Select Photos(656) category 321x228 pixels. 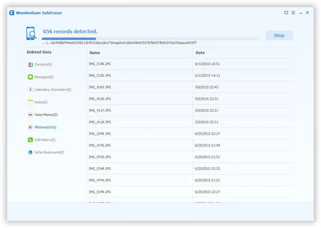pos(46,127)
